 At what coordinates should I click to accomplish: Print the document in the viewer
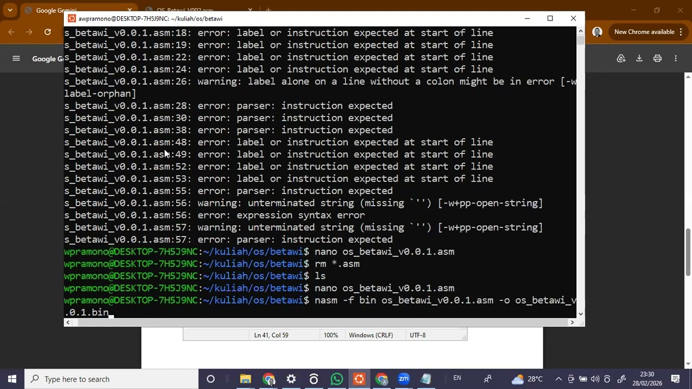pos(657,58)
